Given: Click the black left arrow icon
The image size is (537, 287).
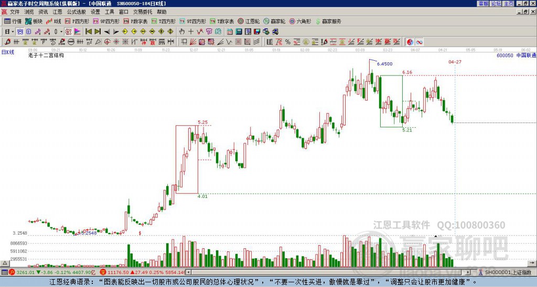Looking at the screenshot, I should [107, 32].
